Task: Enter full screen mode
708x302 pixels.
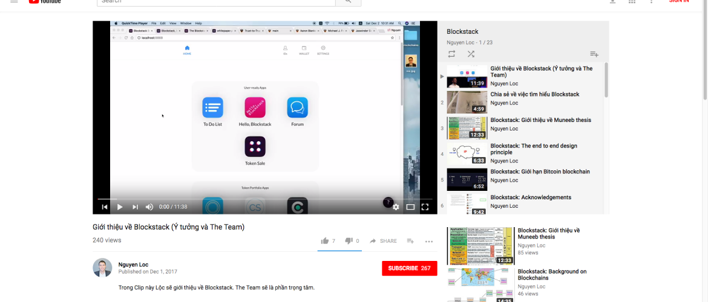Action: (425, 207)
